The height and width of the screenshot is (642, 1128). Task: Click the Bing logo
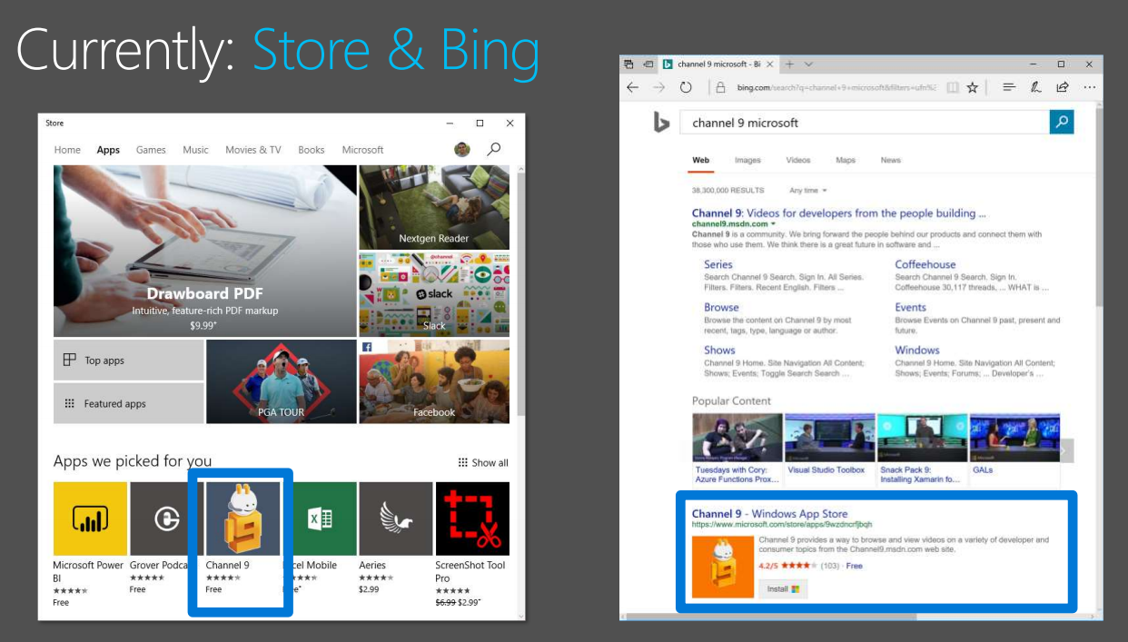661,123
